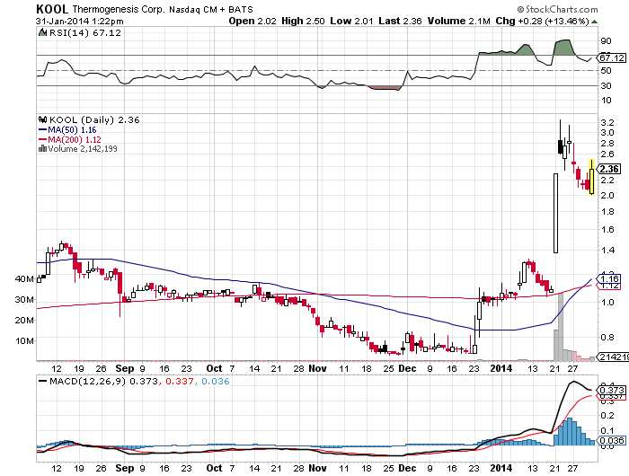Click the MA(50) 1.16 legend text

click(x=72, y=130)
